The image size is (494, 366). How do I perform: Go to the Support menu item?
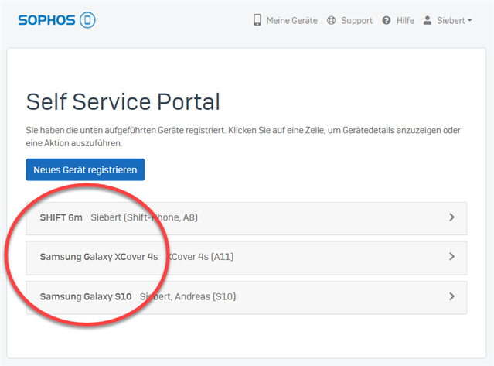click(x=356, y=21)
